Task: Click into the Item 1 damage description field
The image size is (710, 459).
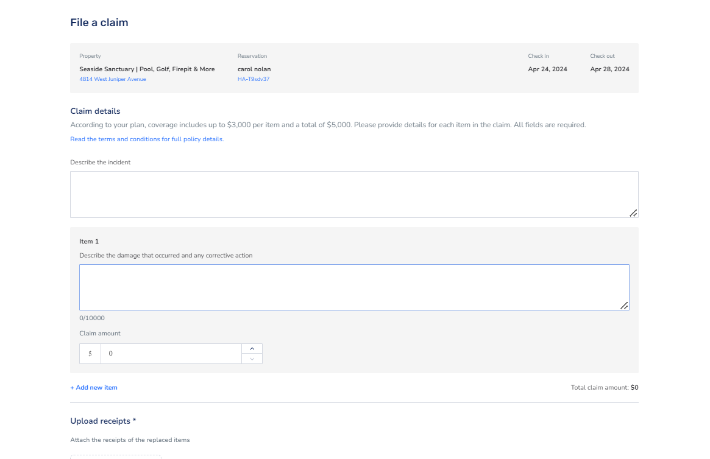Action: (353, 287)
